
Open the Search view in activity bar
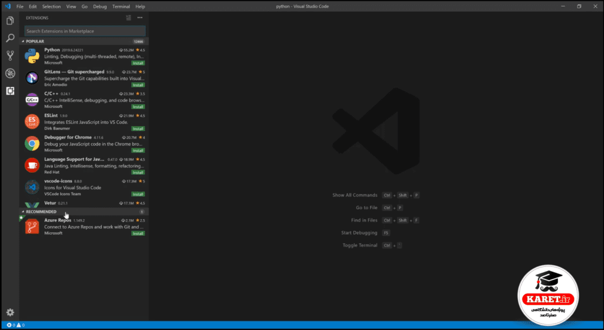[10, 38]
